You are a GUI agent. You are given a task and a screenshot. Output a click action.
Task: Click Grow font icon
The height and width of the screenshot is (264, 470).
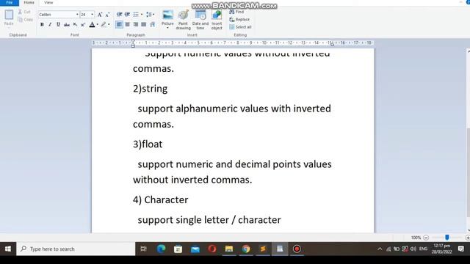click(100, 15)
